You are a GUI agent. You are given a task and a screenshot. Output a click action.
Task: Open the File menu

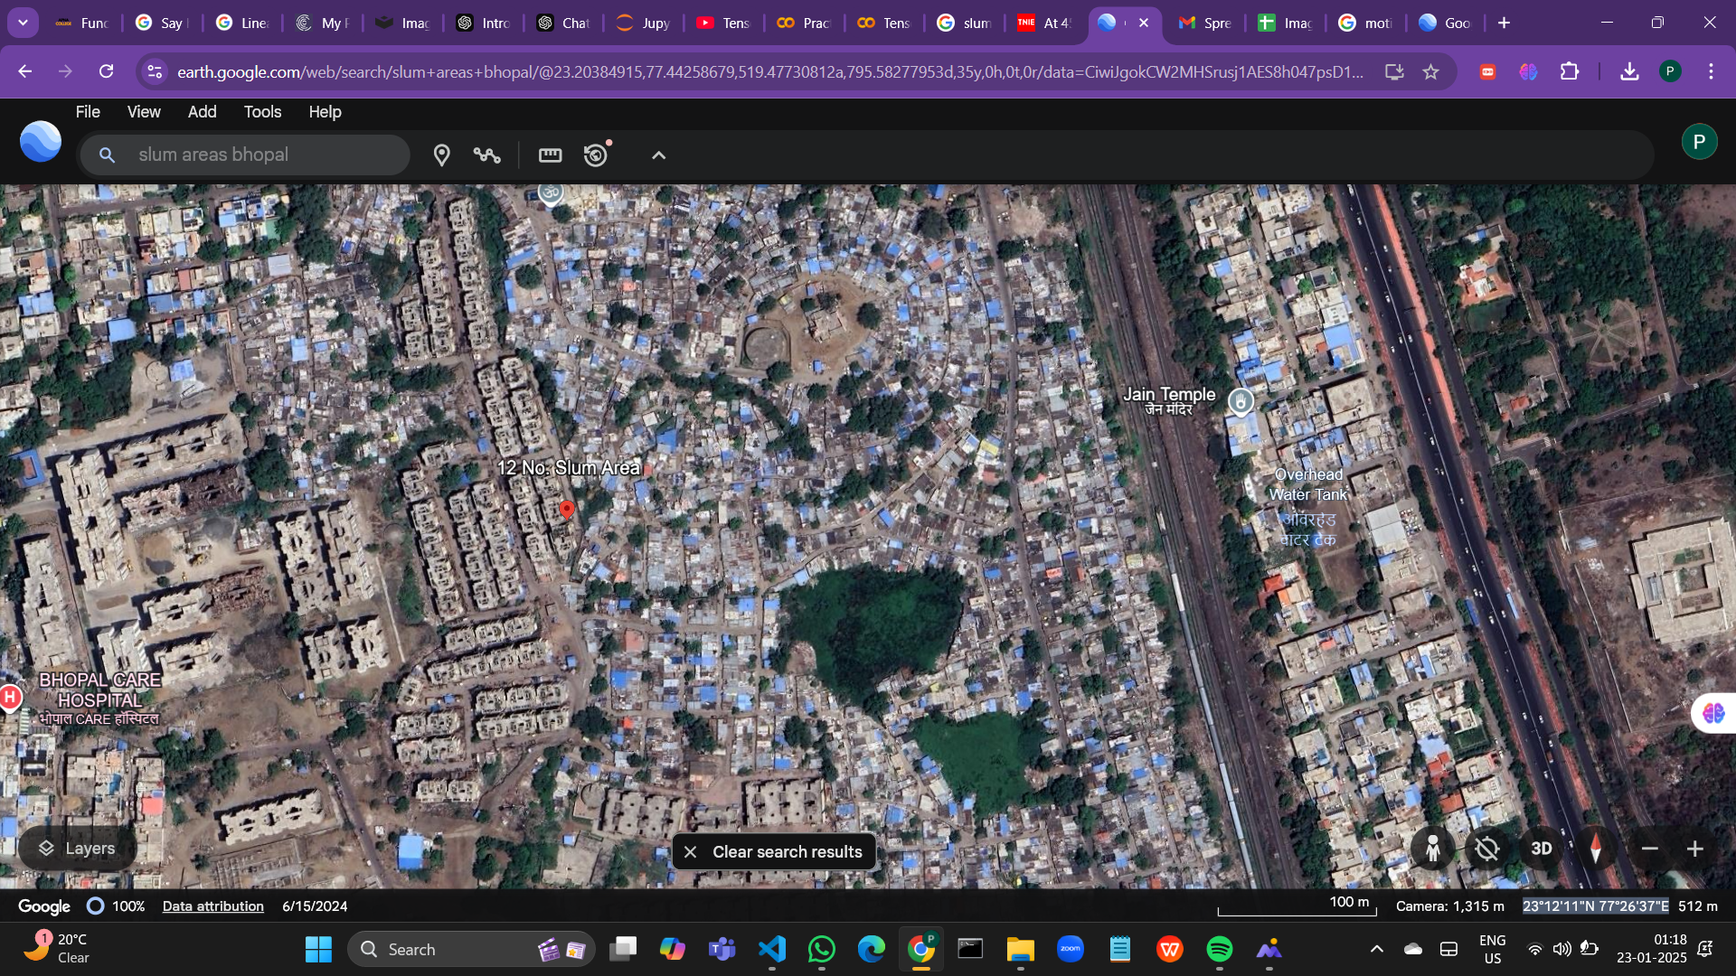(x=88, y=112)
